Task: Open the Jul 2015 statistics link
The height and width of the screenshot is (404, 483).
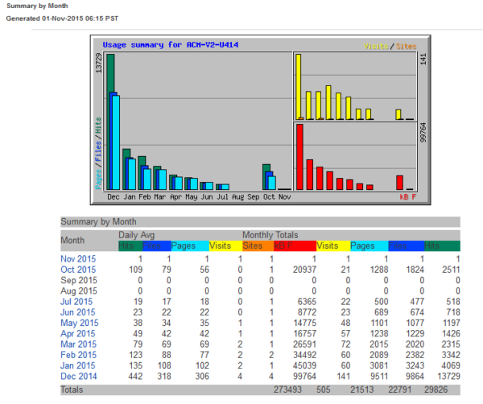Action: pyautogui.click(x=78, y=302)
